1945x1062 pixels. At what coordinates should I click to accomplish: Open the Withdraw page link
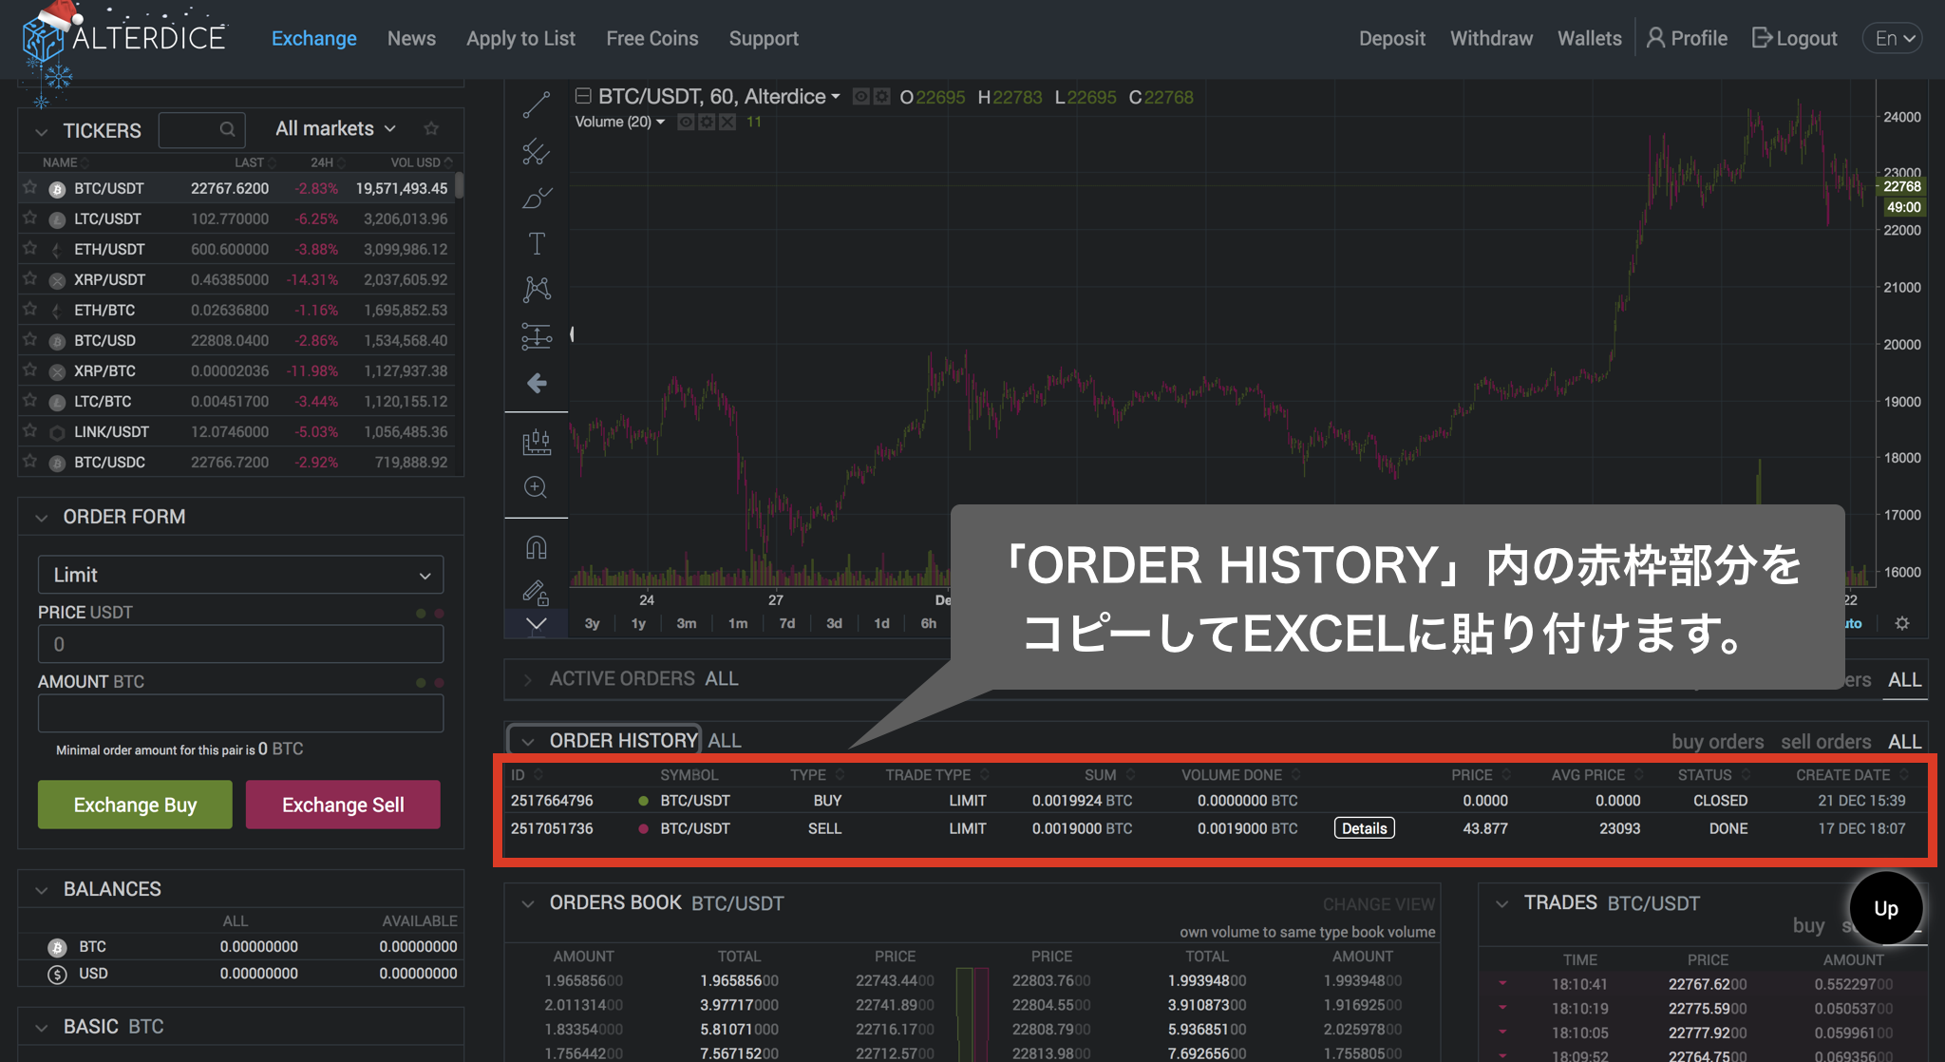pos(1491,38)
